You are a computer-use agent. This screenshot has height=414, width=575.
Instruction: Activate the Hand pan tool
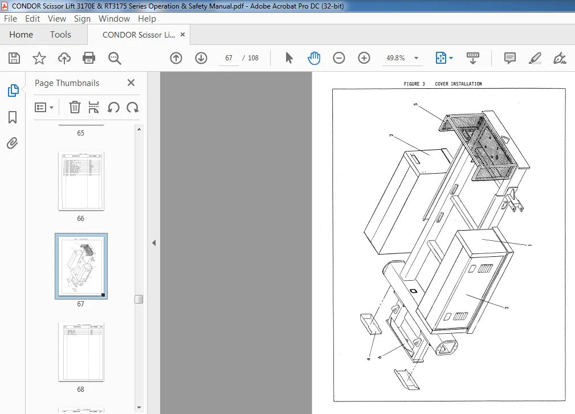click(314, 58)
